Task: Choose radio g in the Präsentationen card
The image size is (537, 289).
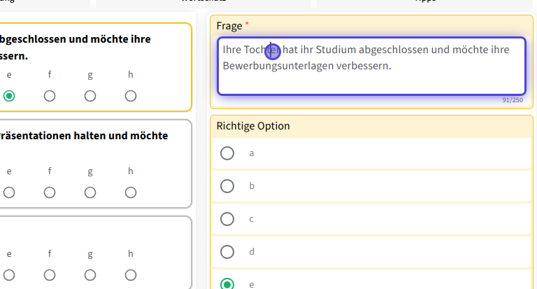Action: pyautogui.click(x=90, y=192)
